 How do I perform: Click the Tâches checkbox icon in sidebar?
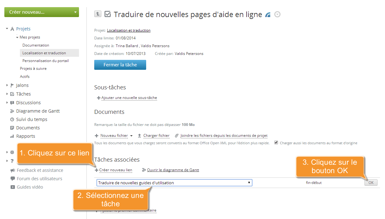click(12, 94)
